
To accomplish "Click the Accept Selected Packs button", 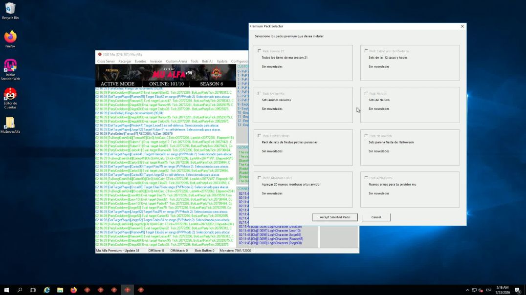I will [x=335, y=217].
